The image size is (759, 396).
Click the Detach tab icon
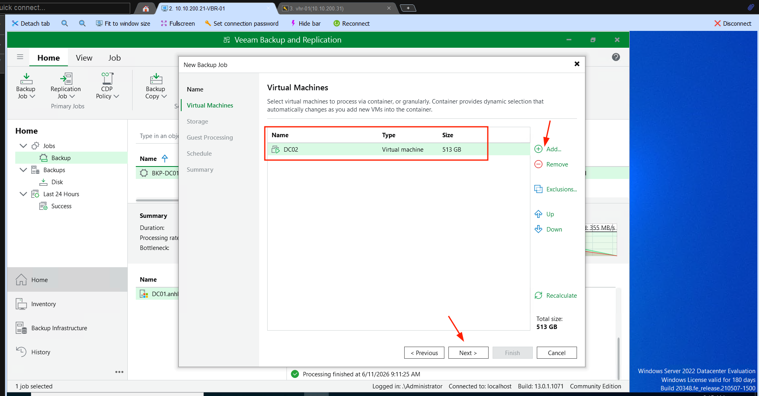[15, 23]
